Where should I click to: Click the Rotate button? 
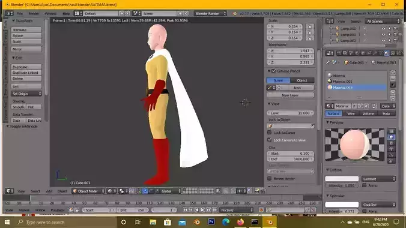[26, 35]
